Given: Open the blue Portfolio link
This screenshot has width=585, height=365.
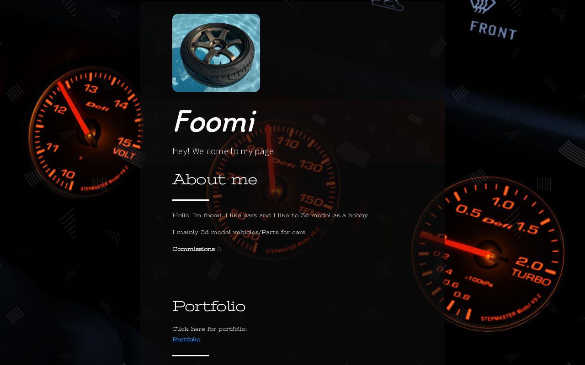Looking at the screenshot, I should point(186,339).
